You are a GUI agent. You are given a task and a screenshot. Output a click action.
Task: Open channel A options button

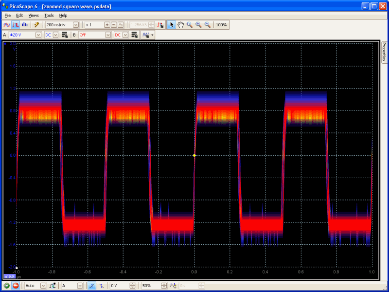coord(64,35)
